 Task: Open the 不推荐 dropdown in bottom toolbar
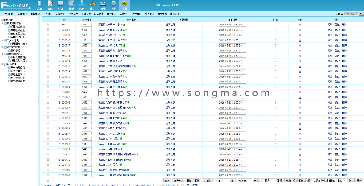pos(222,180)
